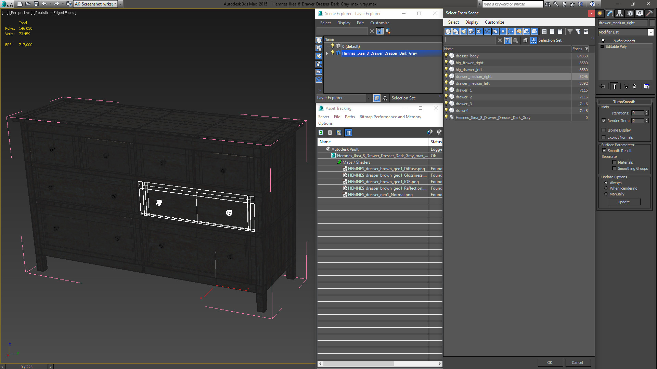Enable Render Iters checkbox
This screenshot has height=369, width=657.
[x=604, y=120]
